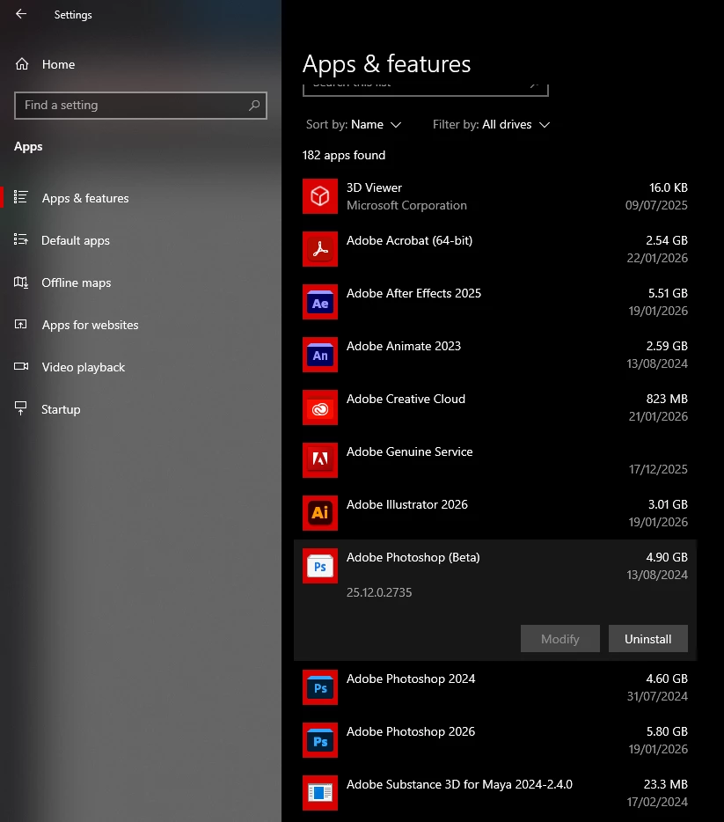
Task: Click the 3.01 GB size value
Action: click(668, 504)
